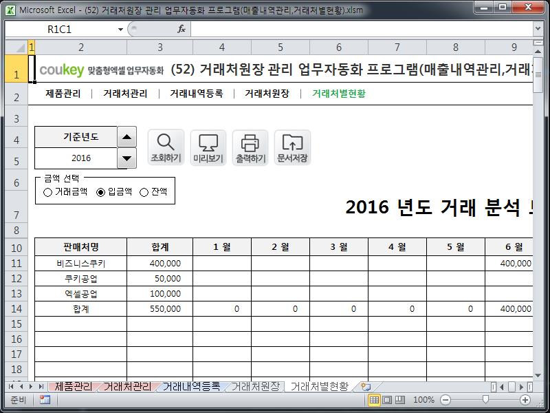
Task: Select the 잔액 radio button
Action: coord(144,192)
